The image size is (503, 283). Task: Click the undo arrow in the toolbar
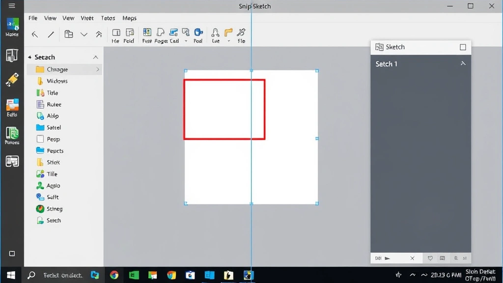[x=34, y=34]
